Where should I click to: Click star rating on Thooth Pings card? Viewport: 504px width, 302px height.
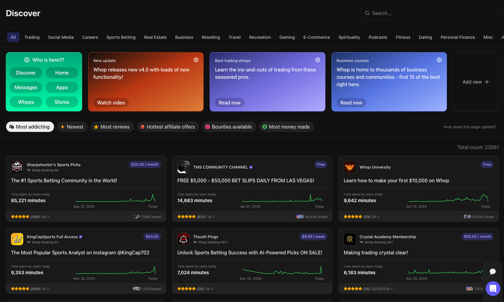tap(187, 289)
